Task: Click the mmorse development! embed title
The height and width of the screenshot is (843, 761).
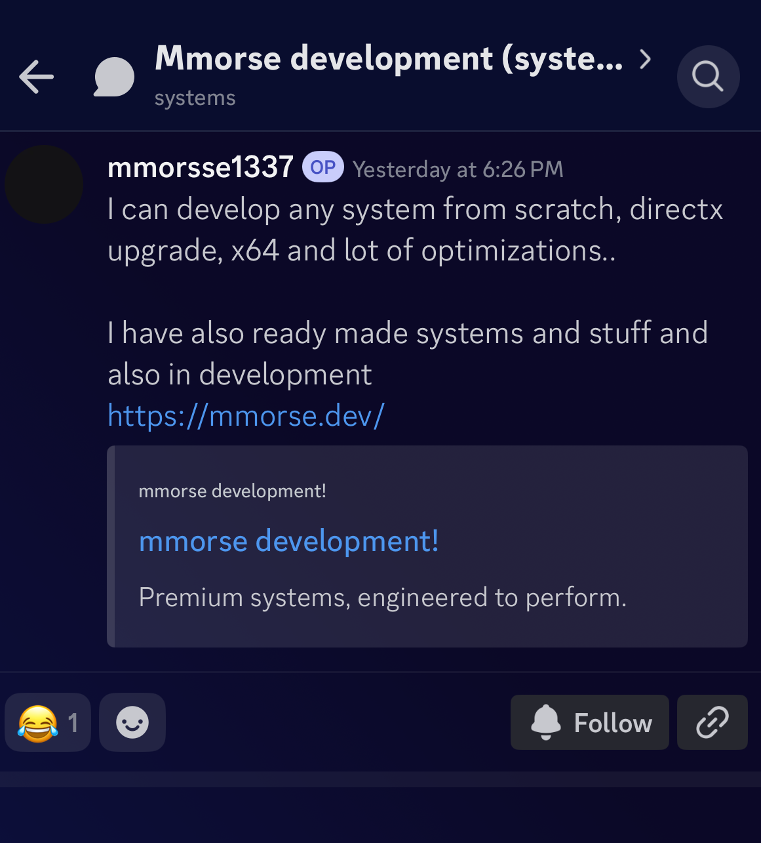Action: click(x=289, y=541)
